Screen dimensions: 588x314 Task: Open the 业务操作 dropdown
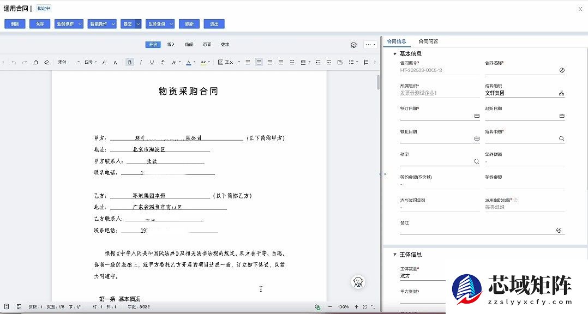tap(69, 23)
